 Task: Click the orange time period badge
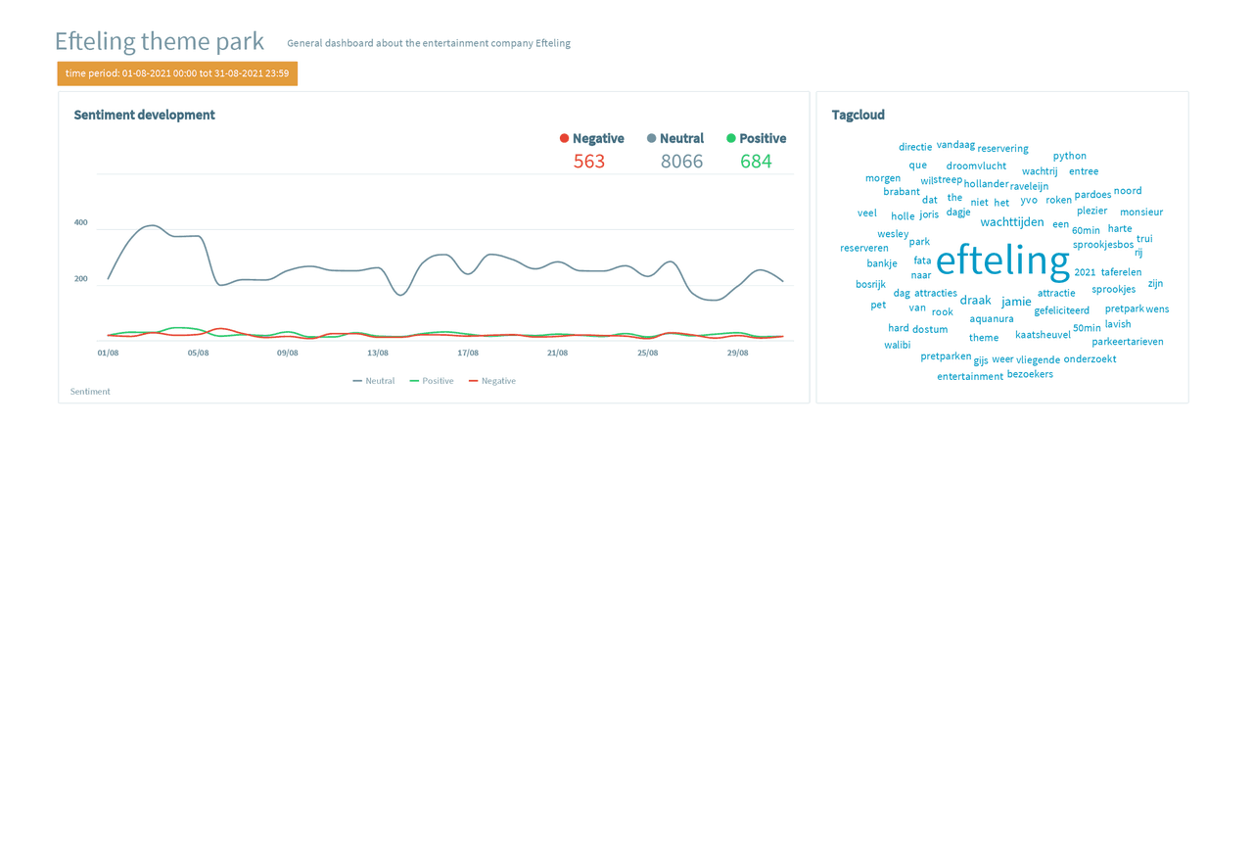click(178, 72)
